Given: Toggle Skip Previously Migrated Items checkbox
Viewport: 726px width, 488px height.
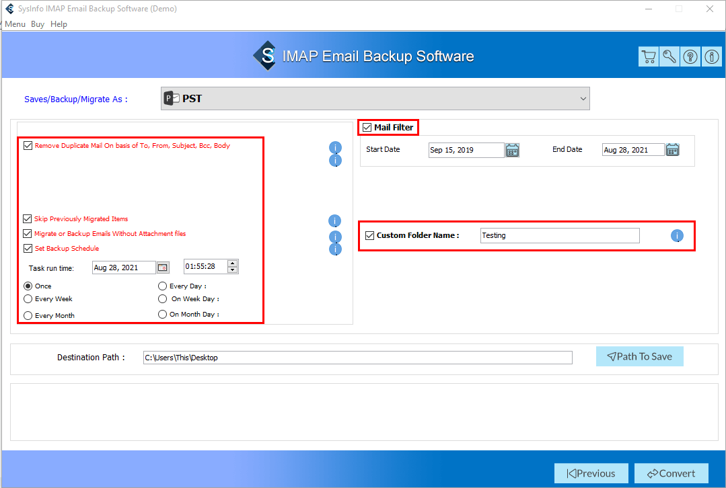Looking at the screenshot, I should pos(28,218).
